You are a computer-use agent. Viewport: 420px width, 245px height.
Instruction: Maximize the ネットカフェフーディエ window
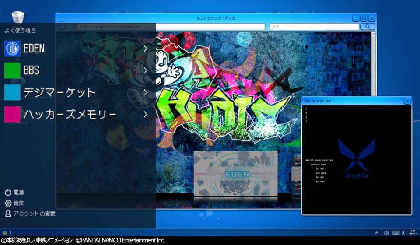click(x=364, y=18)
